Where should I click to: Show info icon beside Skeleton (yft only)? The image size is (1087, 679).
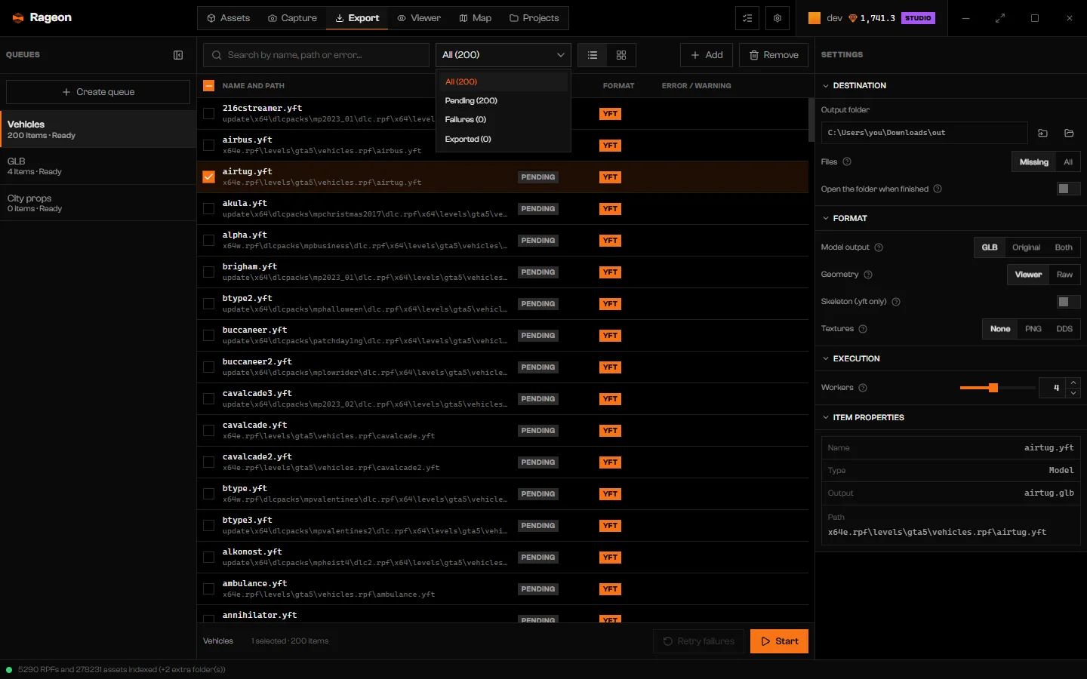coord(896,302)
